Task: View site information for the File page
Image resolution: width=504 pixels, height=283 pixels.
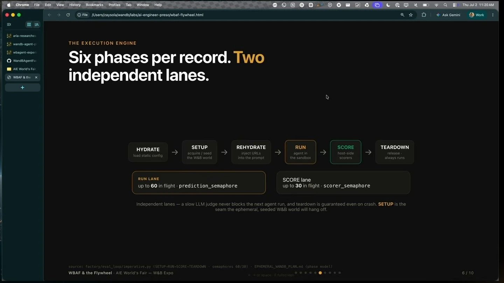Action: click(83, 15)
